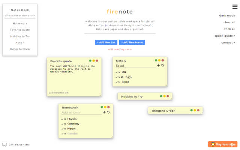Toggle Things to Order in Notes Dock

tap(20, 49)
